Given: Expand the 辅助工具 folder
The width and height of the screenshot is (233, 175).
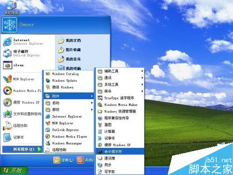Looking at the screenshot, I should click(x=120, y=71).
